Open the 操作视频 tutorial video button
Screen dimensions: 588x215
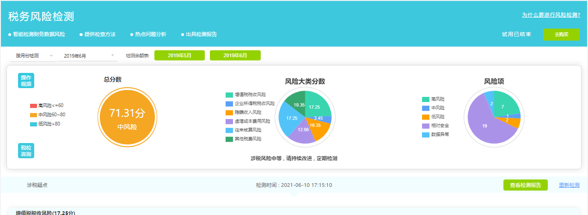26,80
